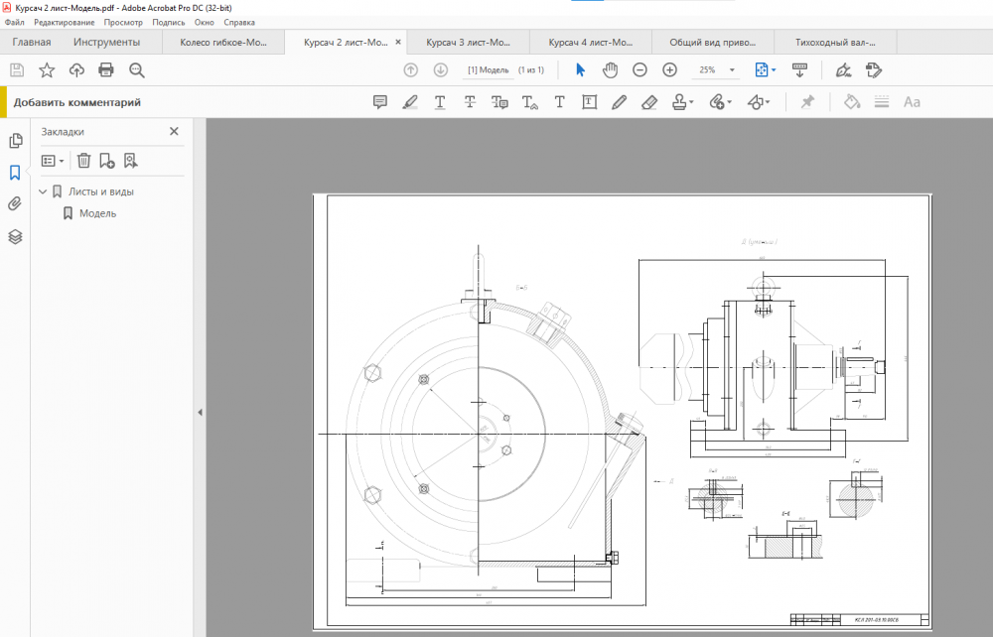Click the sticky note comment icon
Screen dimensions: 993x637
(x=379, y=102)
